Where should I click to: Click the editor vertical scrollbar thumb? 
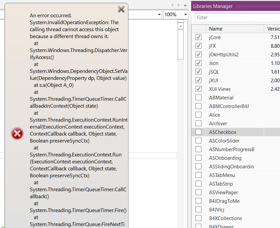point(181,44)
